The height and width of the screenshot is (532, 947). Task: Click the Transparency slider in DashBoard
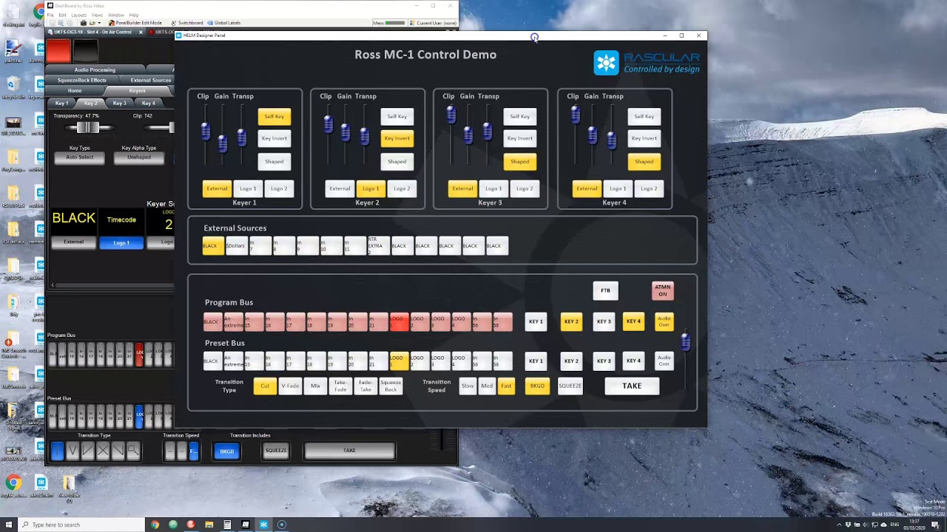[87, 128]
